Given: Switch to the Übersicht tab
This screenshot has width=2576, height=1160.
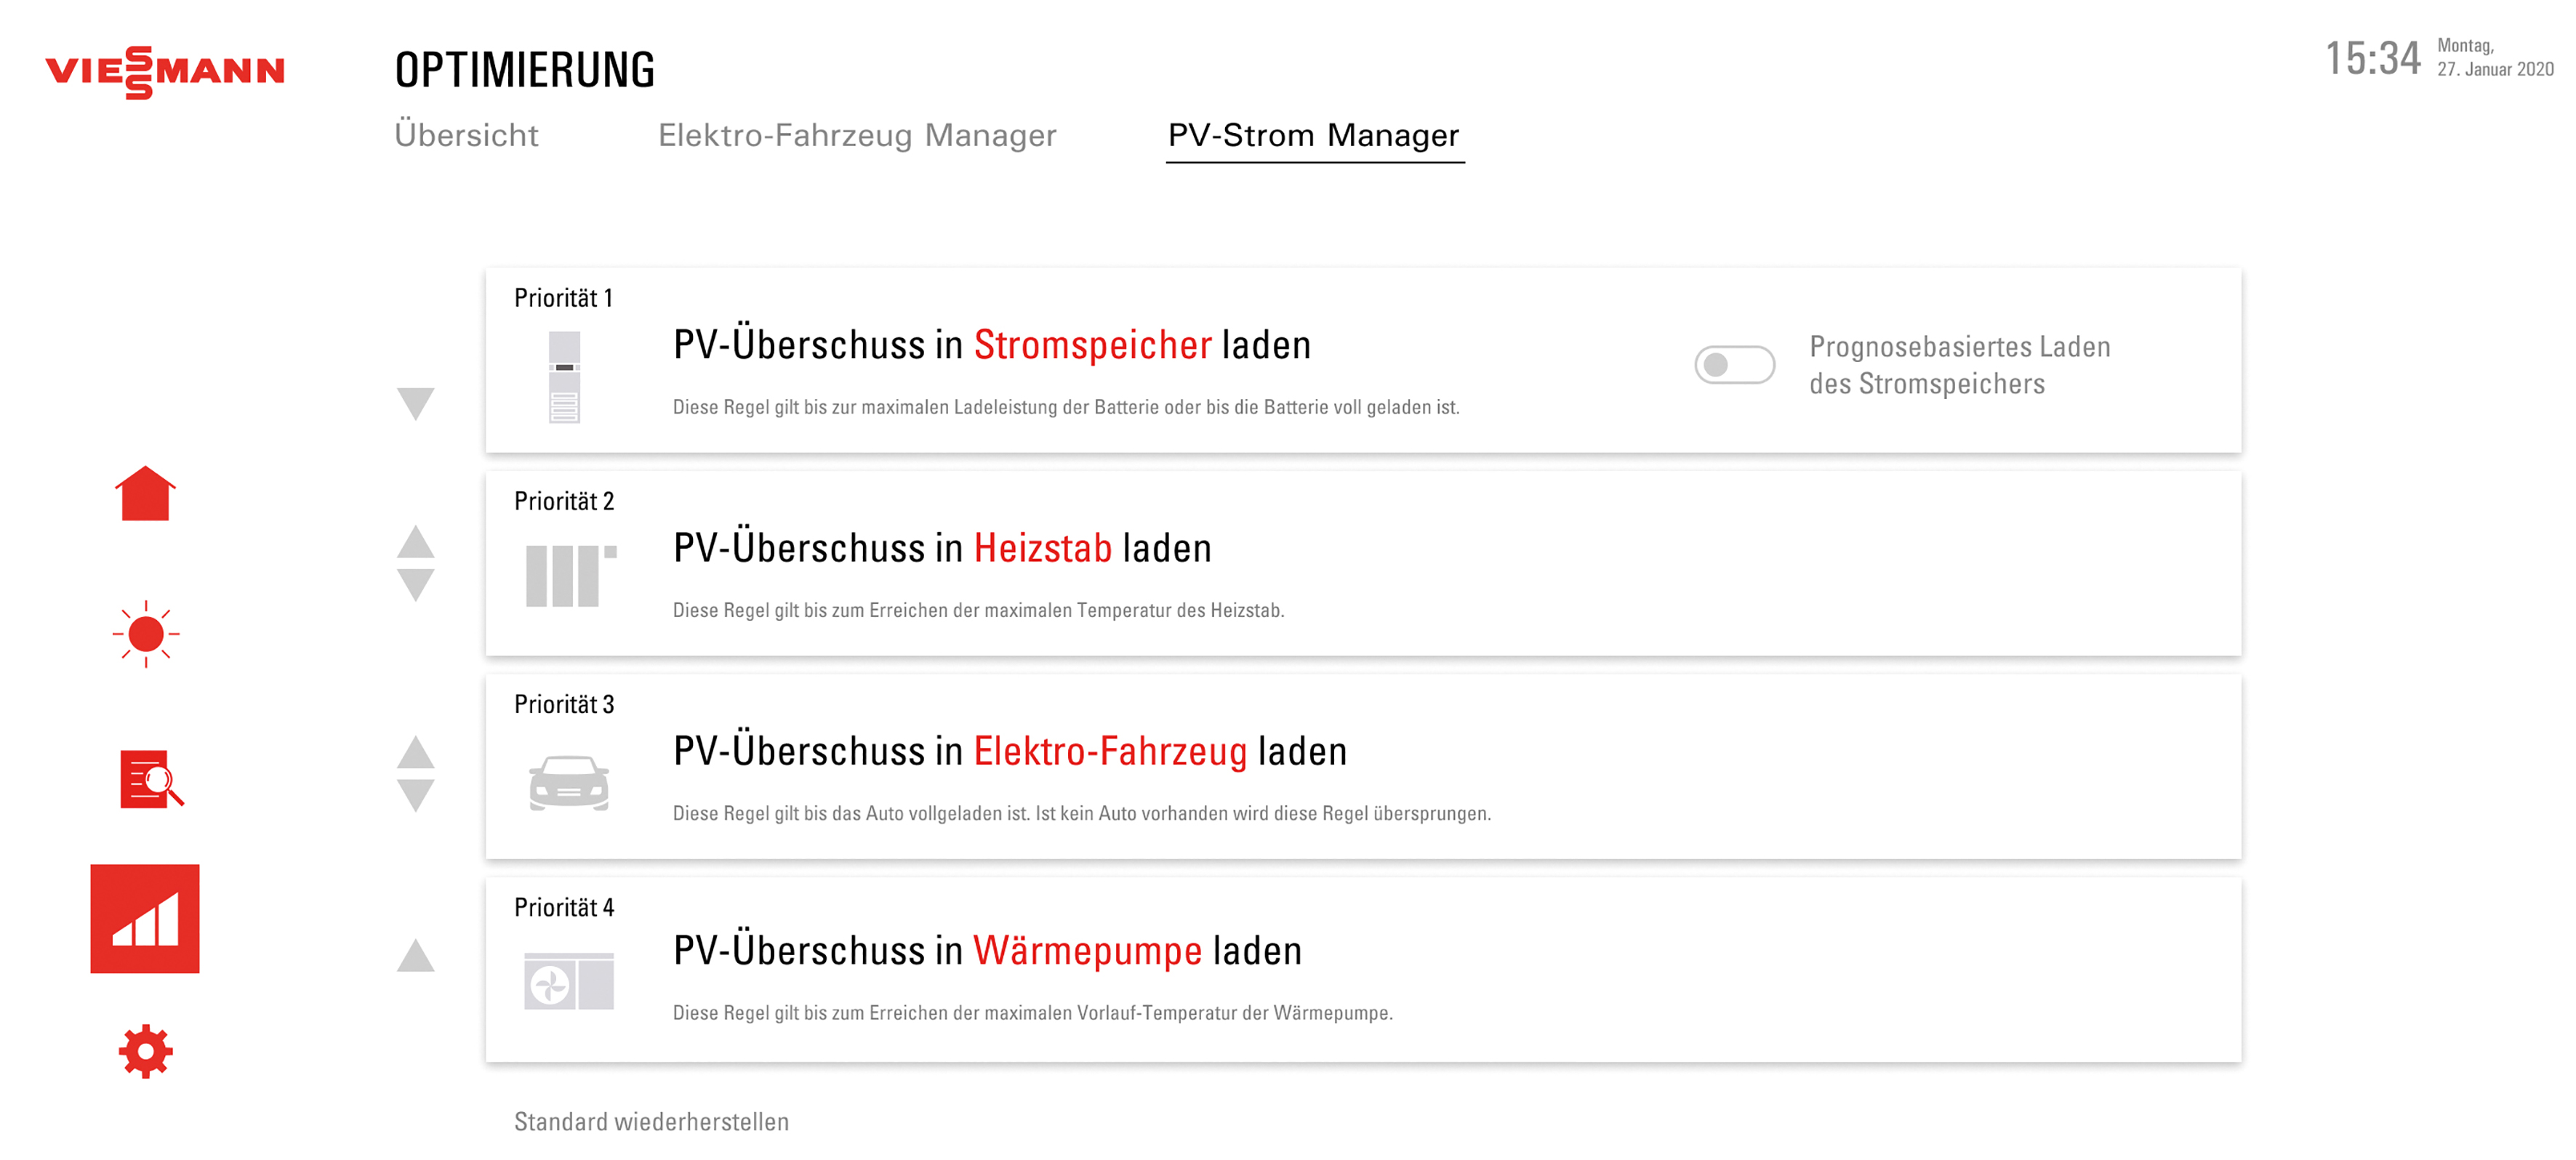Looking at the screenshot, I should tap(467, 135).
